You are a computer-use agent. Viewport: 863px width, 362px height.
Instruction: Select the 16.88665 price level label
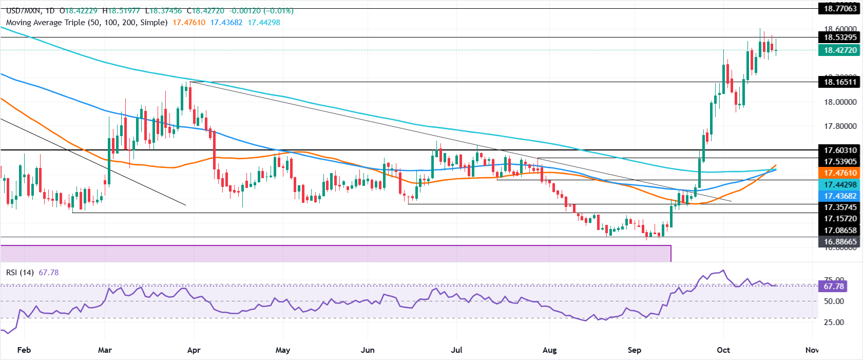(840, 241)
